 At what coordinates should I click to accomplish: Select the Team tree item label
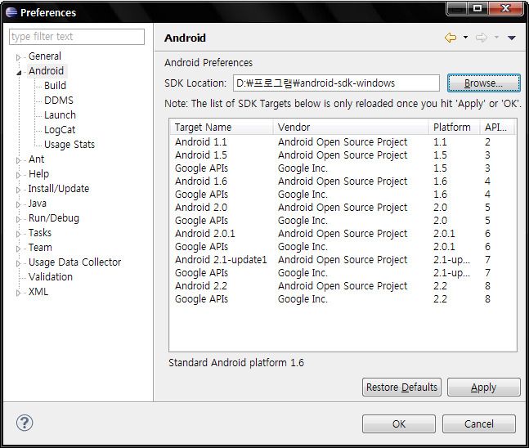click(x=40, y=247)
